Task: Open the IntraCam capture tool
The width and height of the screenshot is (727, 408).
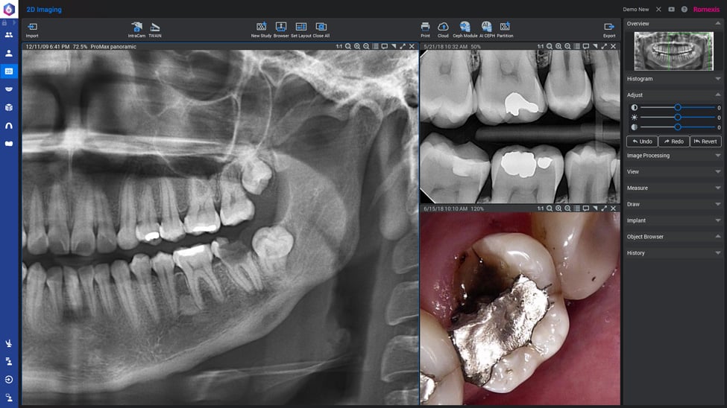Action: click(136, 28)
